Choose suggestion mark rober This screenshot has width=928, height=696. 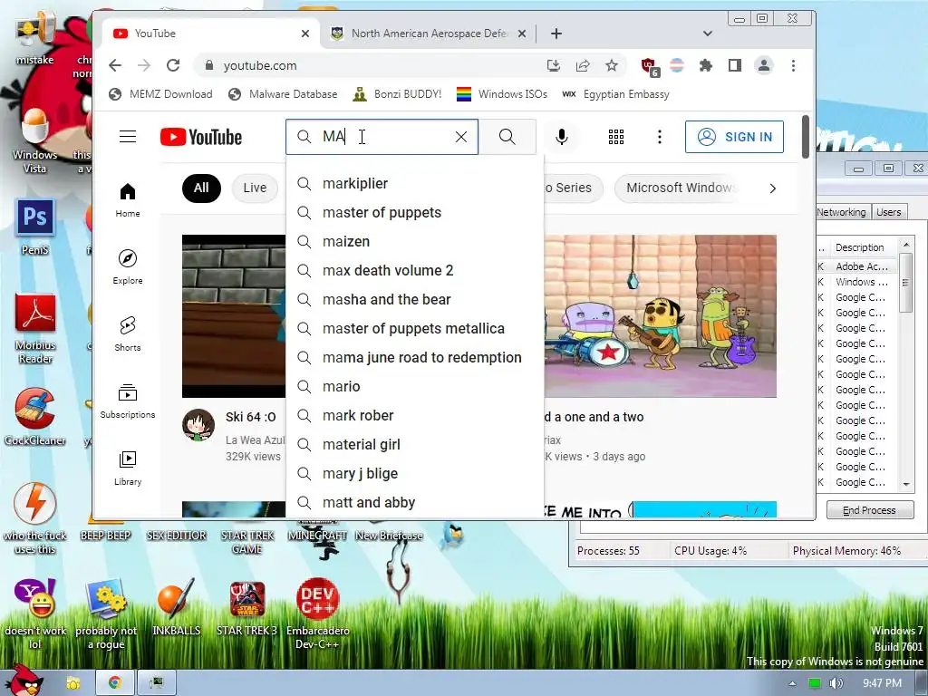tap(414, 415)
